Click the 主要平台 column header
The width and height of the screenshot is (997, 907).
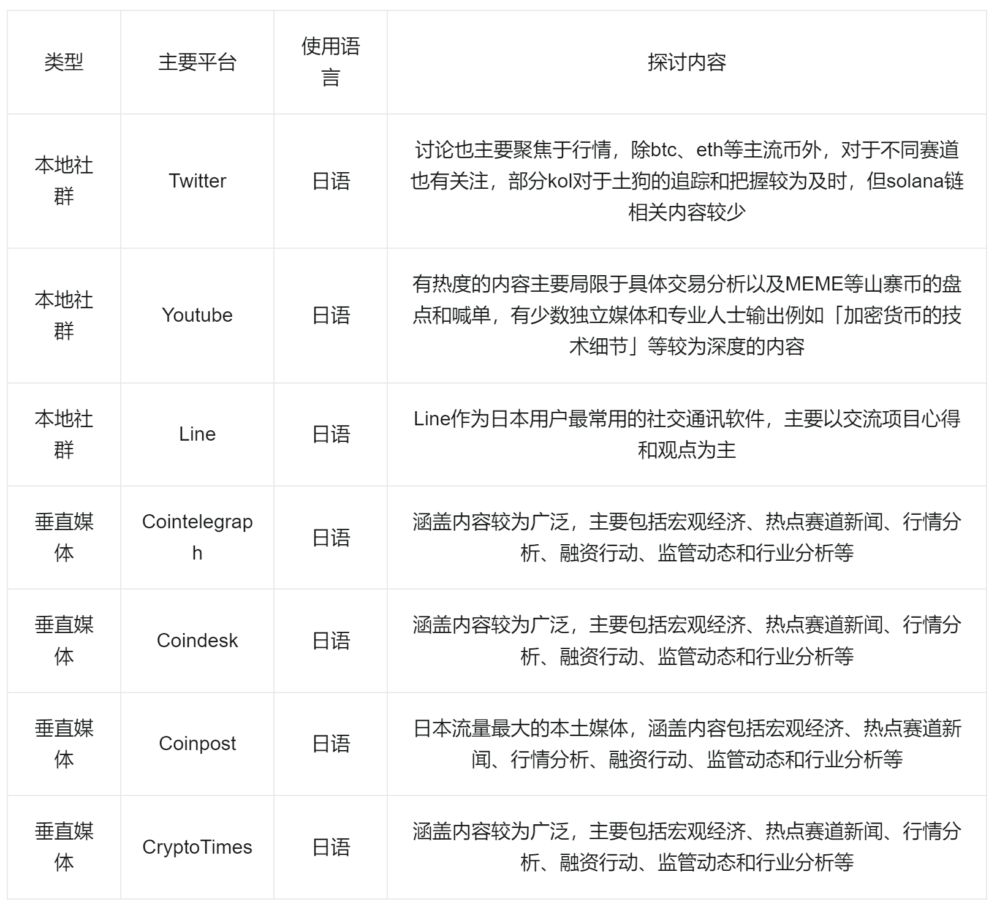click(x=197, y=62)
